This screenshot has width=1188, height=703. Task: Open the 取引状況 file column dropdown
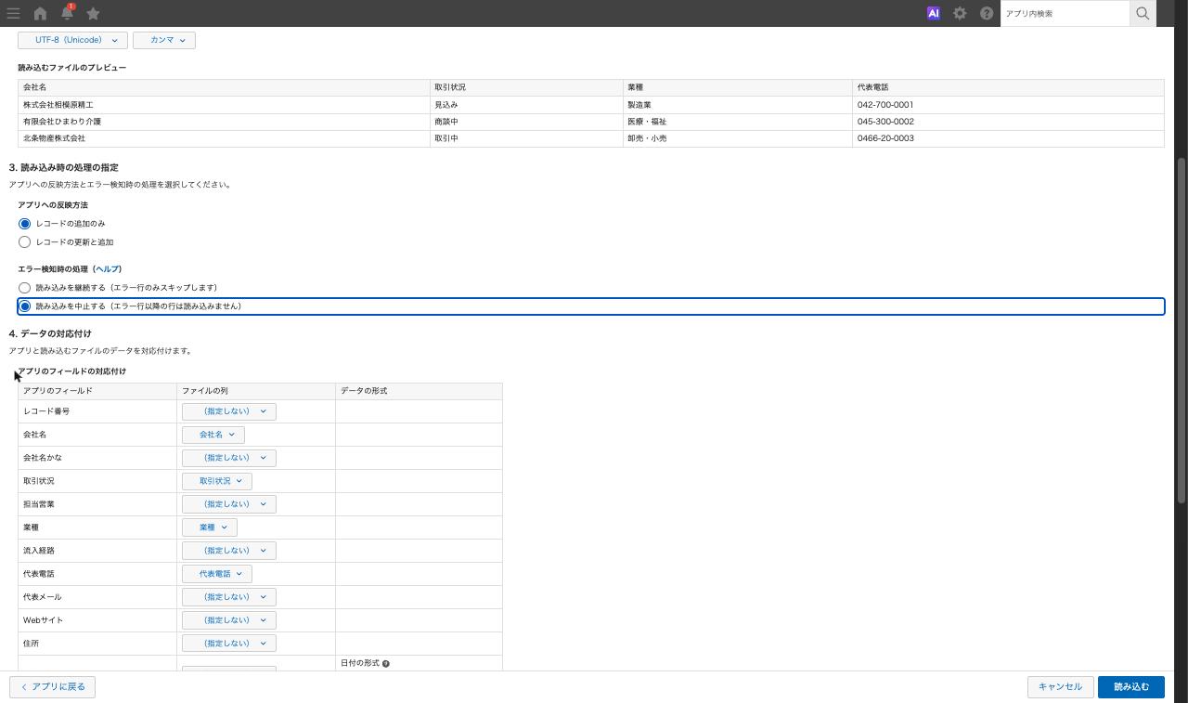tap(217, 481)
